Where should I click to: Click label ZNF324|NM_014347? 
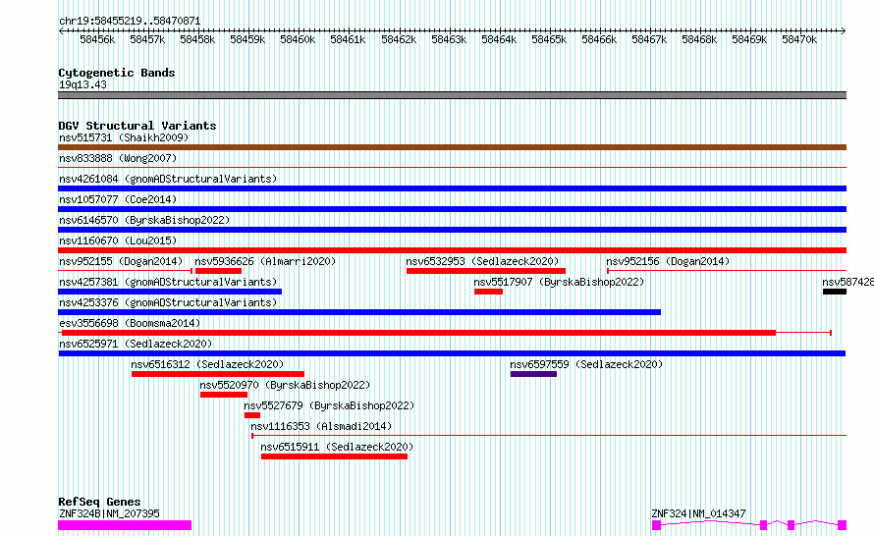pyautogui.click(x=698, y=513)
